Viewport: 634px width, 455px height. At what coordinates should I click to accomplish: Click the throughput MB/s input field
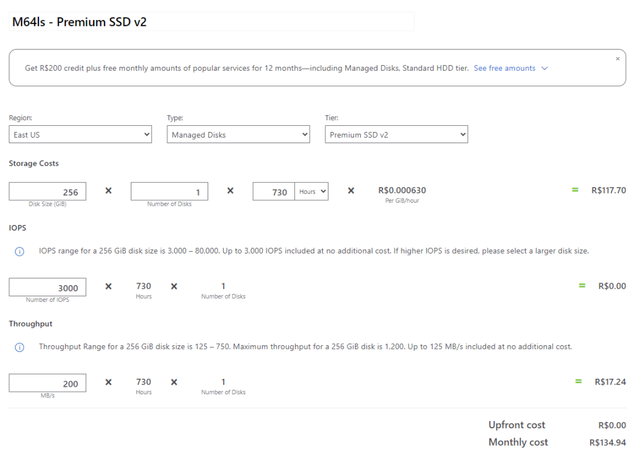click(47, 383)
